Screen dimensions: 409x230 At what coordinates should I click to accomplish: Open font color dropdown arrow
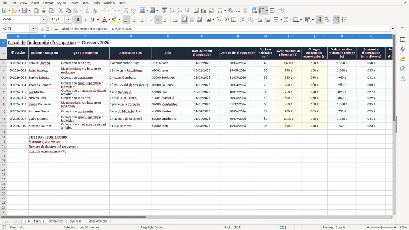(109, 20)
